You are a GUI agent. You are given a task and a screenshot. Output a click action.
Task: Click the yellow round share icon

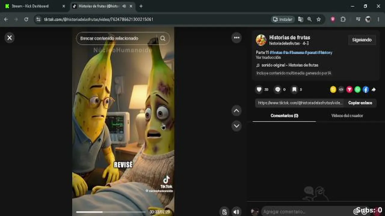[x=333, y=89]
